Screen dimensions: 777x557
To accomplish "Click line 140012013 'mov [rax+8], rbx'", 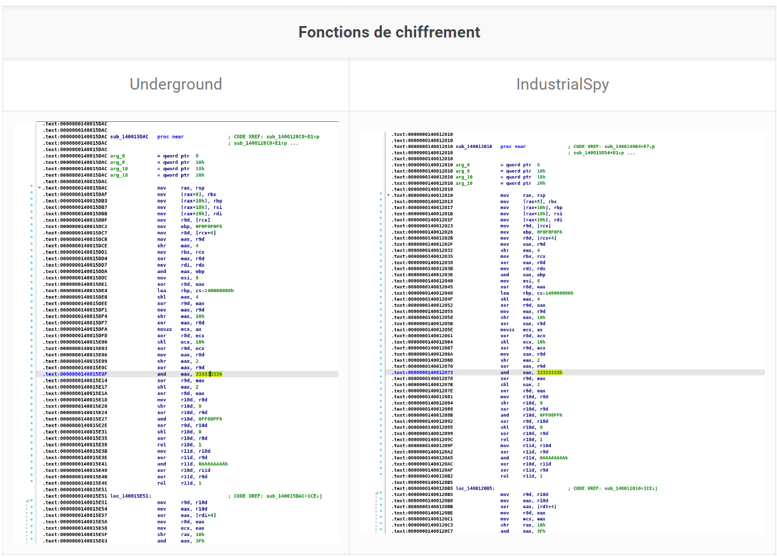I will tap(475, 201).
